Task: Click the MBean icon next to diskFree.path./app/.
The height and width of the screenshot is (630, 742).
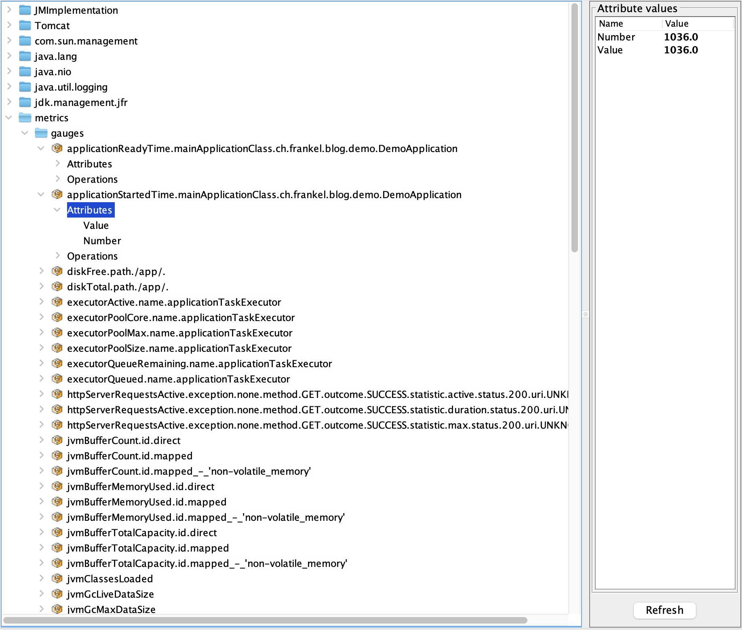Action: [57, 271]
